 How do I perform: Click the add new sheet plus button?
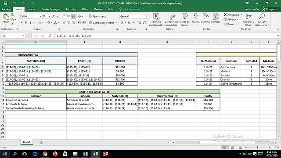(x=41, y=142)
